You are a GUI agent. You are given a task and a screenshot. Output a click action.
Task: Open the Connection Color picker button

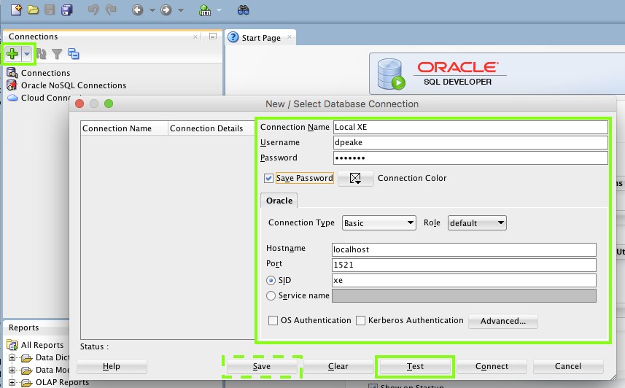tap(356, 178)
